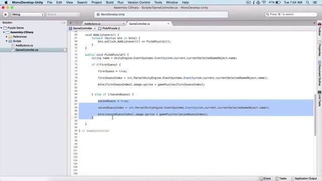Open the Debug configuration dropdown
This screenshot has height=181, width=322.
pyautogui.click(x=28, y=15)
